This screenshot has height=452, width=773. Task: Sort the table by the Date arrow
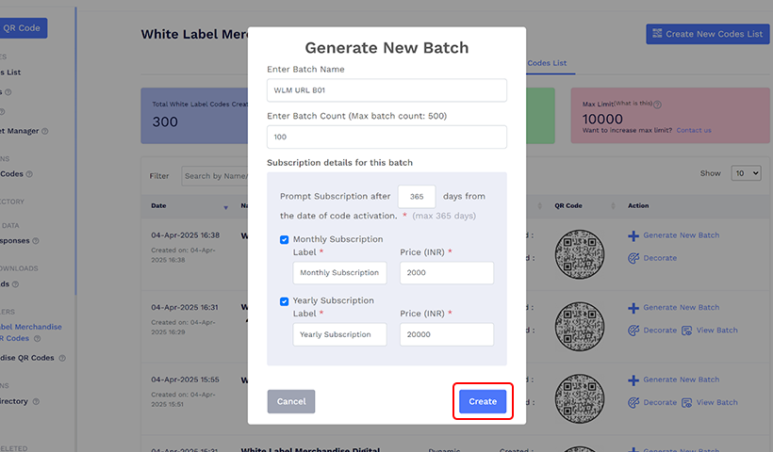click(225, 206)
